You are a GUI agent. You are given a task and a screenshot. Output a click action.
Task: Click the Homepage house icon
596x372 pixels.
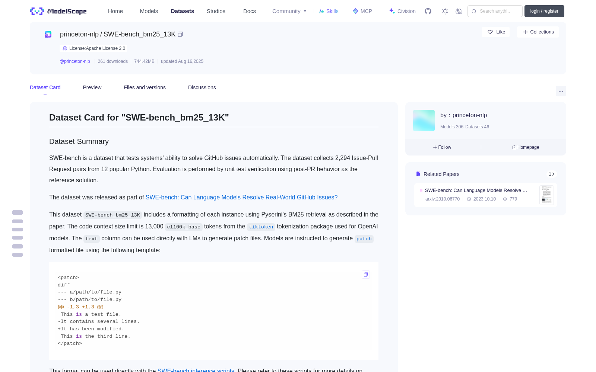click(514, 147)
